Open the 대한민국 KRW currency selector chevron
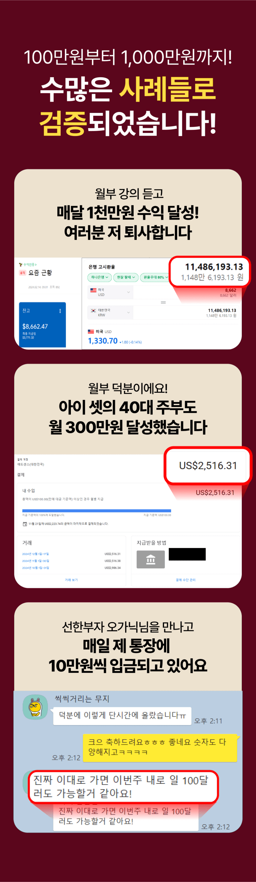Viewport: 256px width, 882px height. tap(128, 312)
